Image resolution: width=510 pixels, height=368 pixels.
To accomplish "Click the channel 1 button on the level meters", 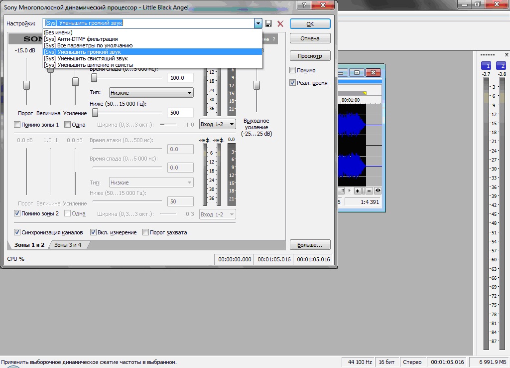I will [x=486, y=66].
